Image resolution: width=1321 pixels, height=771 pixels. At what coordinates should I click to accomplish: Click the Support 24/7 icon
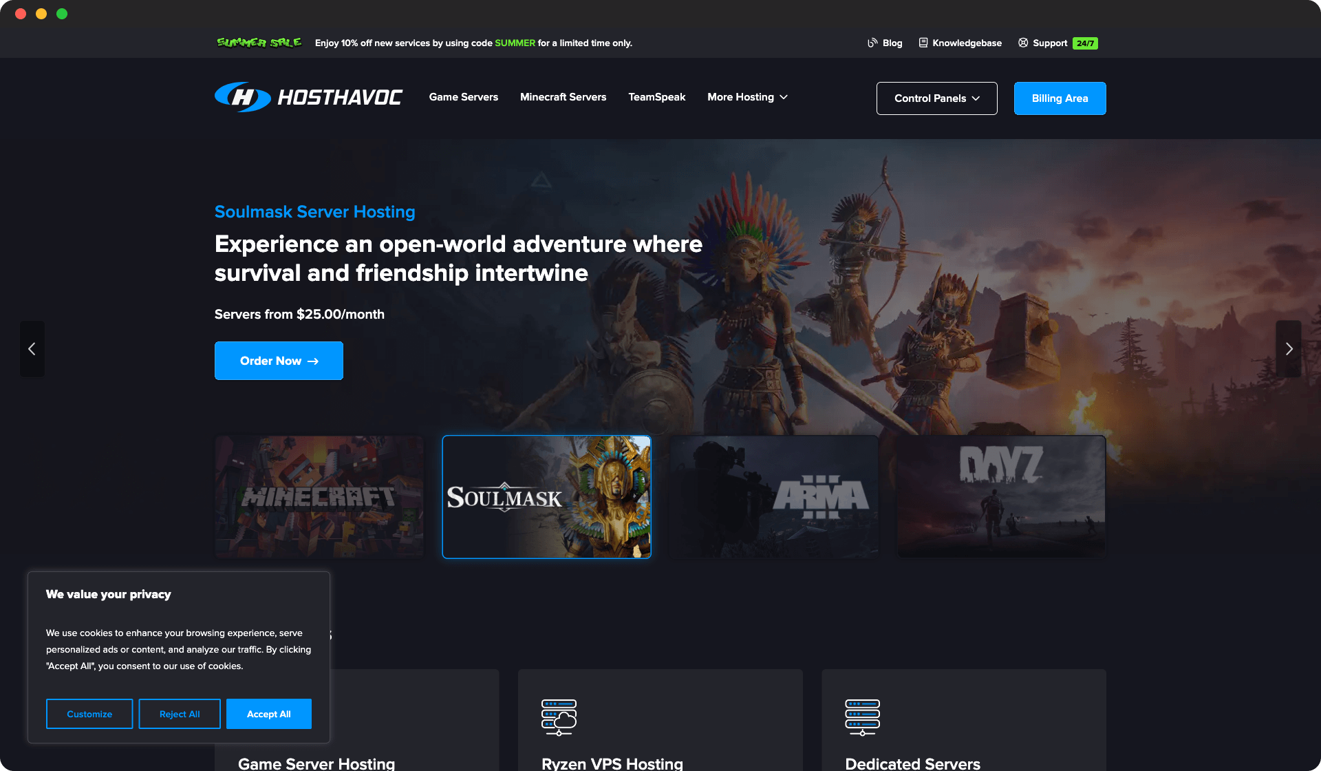click(x=1023, y=43)
